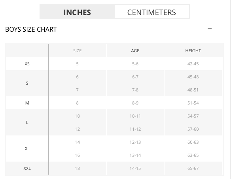The width and height of the screenshot is (231, 179).
Task: Click the AGE column header
Action: (135, 51)
